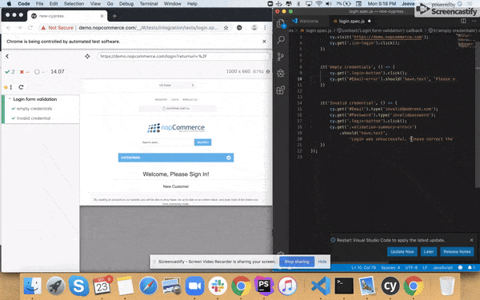Change the LF end-of-line sequence
Image resolution: width=480 pixels, height=300 pixels.
coord(426,267)
